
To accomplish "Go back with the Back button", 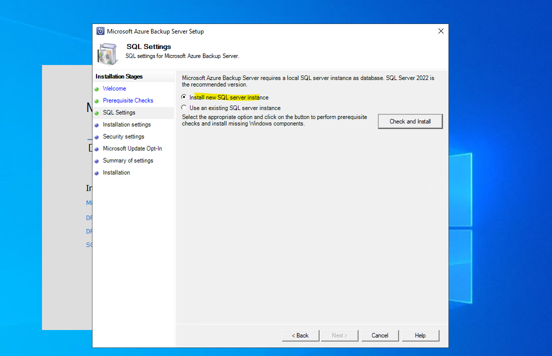I will pyautogui.click(x=300, y=335).
